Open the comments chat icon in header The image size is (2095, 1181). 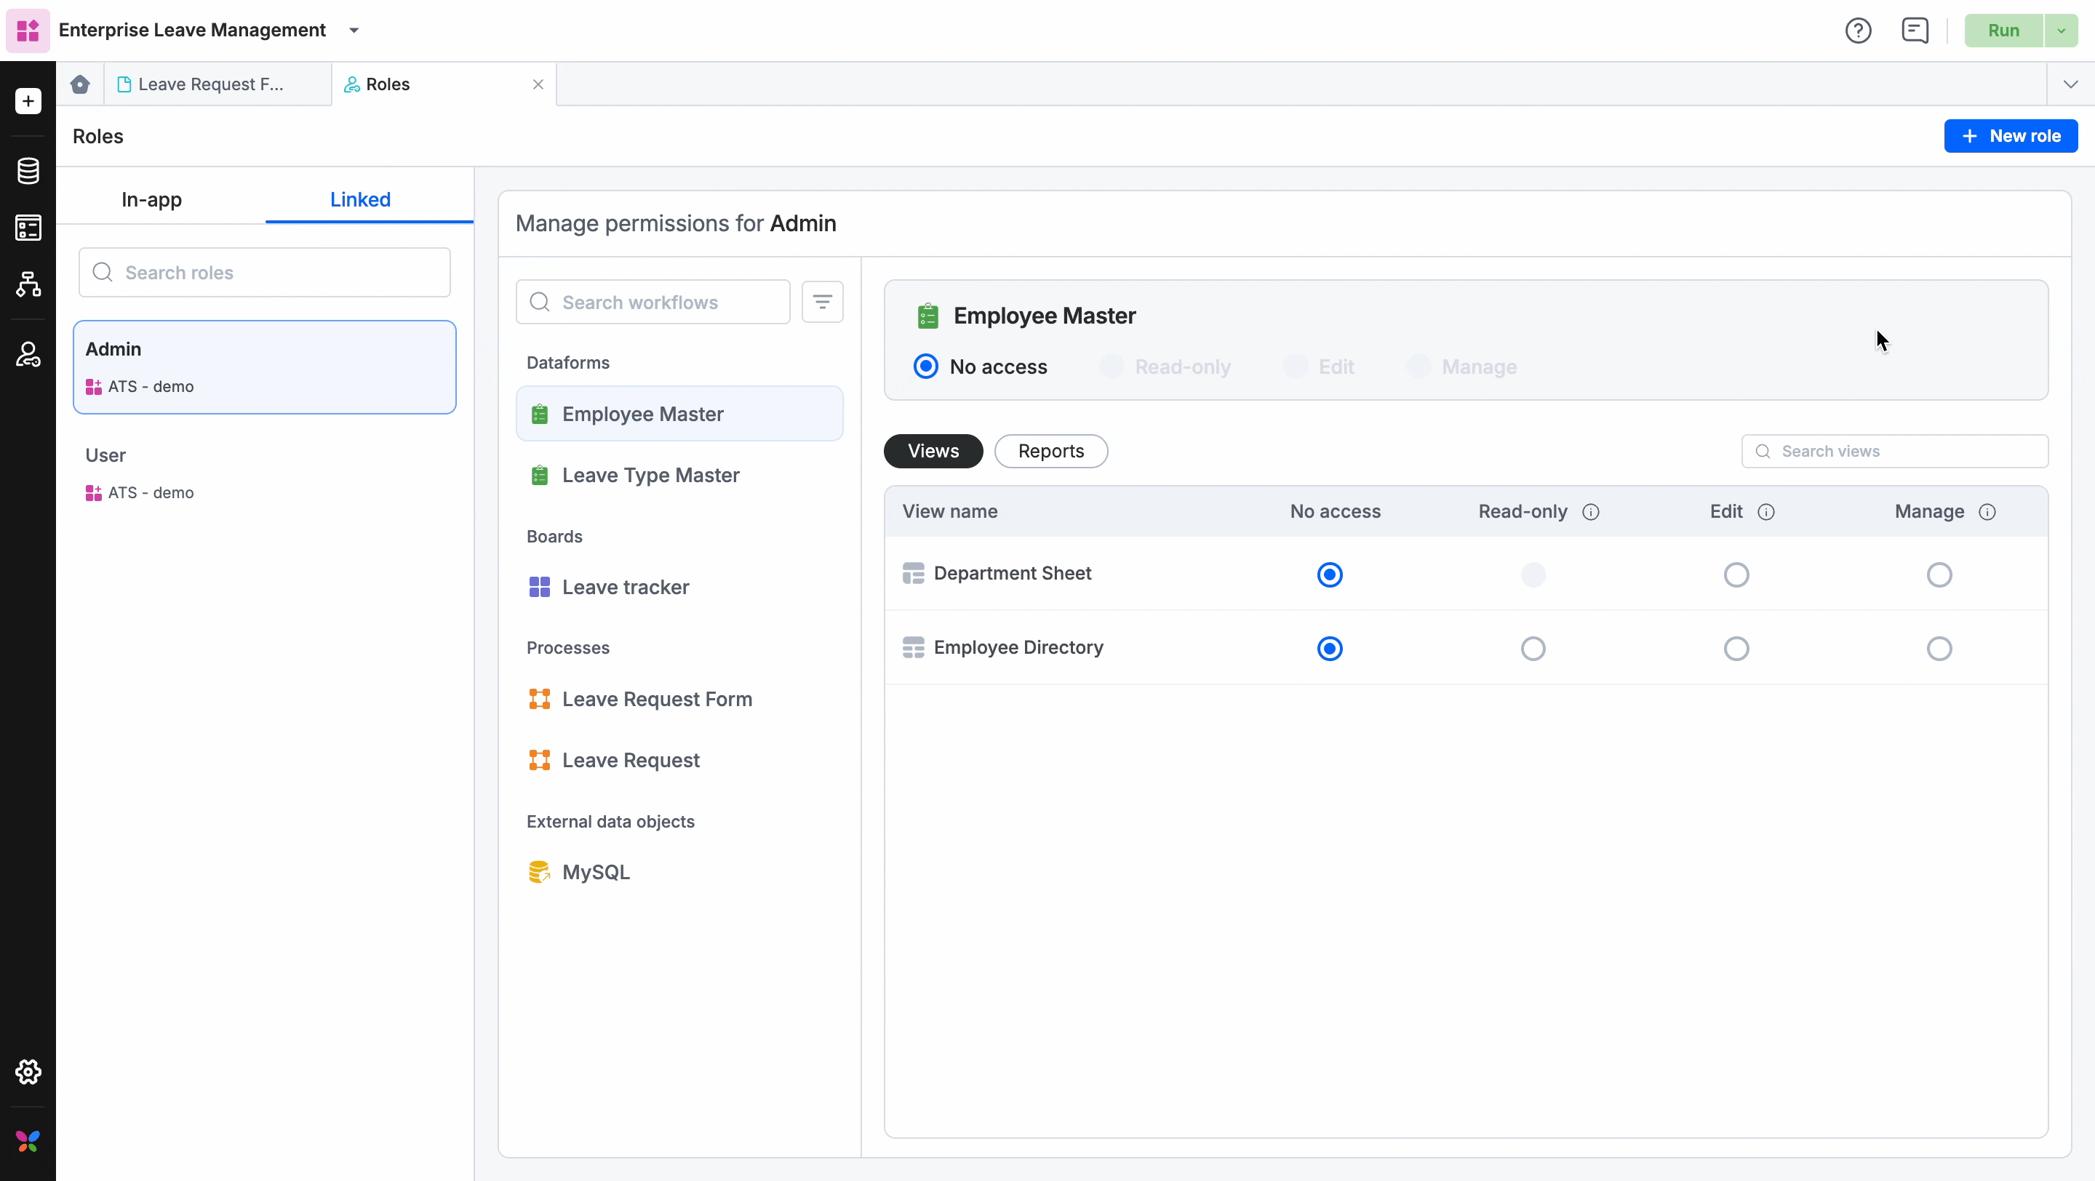tap(1915, 31)
